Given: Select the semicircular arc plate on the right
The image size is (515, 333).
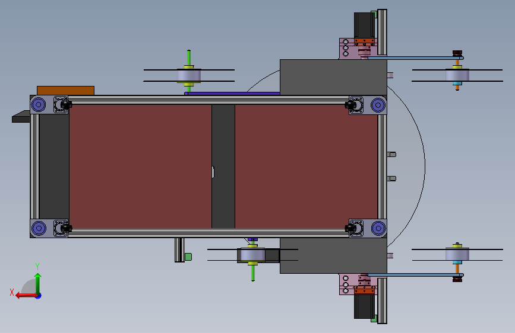Looking at the screenshot, I should pos(406,166).
